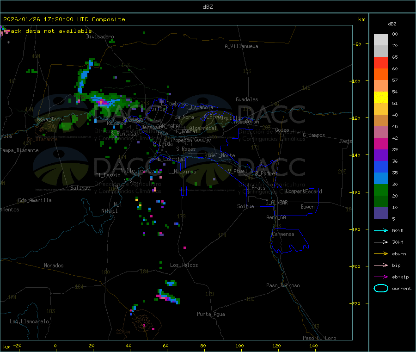
Task: Click the Aero_GA airport label
Action: (x=276, y=217)
